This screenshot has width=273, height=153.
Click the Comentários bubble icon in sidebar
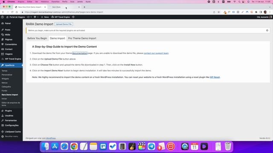3,44
